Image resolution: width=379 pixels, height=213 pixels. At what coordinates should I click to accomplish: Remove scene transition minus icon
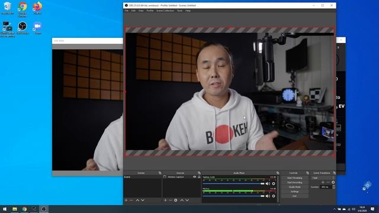(328, 182)
